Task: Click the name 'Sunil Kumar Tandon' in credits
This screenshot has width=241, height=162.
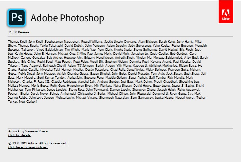Action: pos(51,78)
